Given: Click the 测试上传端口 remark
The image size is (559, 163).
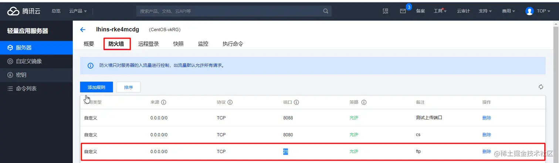Looking at the screenshot, I should coord(429,118).
